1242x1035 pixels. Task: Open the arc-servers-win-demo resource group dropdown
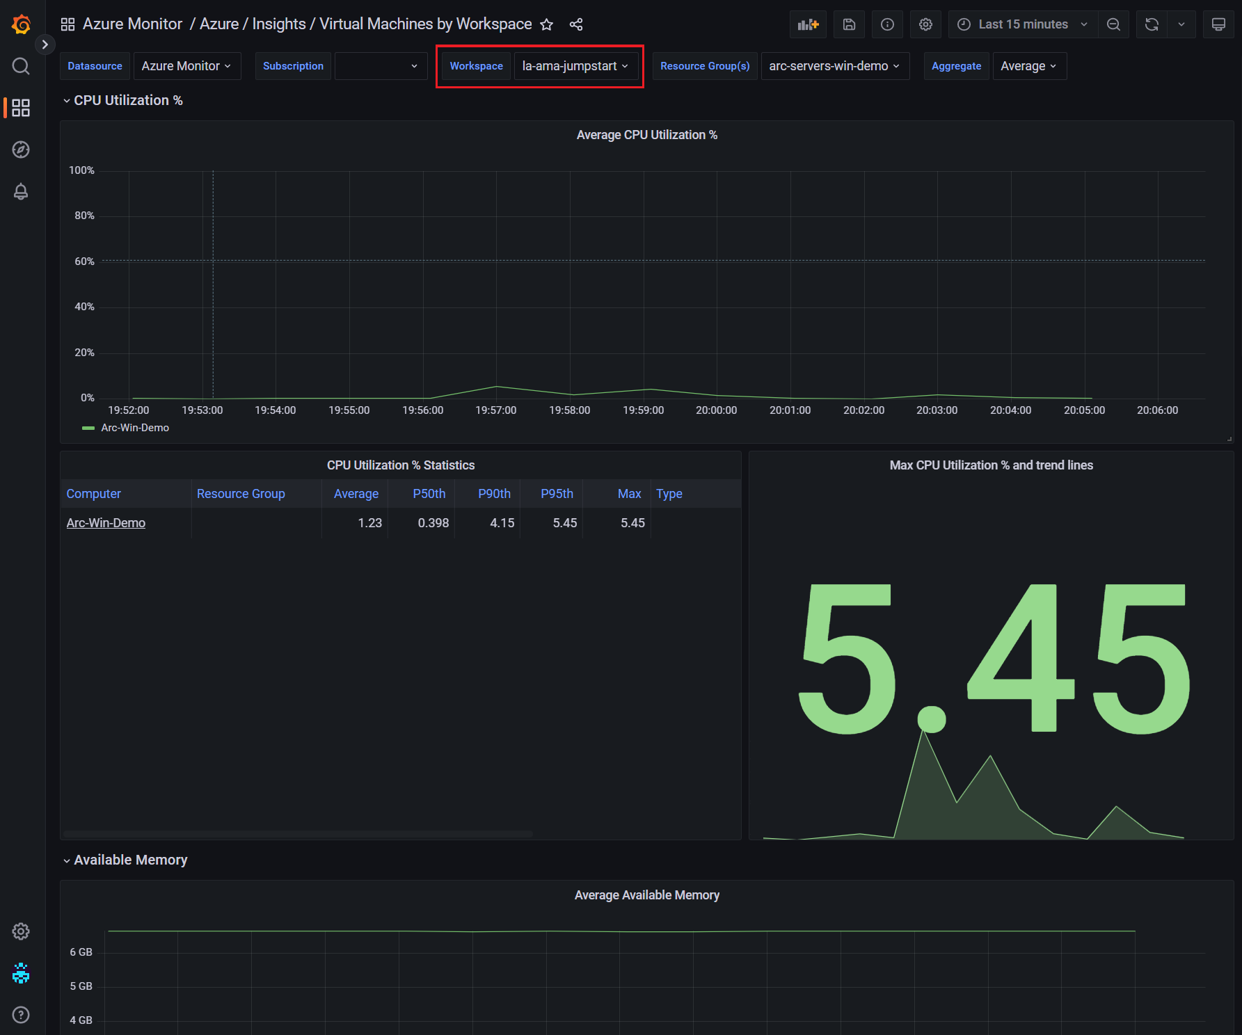[835, 66]
